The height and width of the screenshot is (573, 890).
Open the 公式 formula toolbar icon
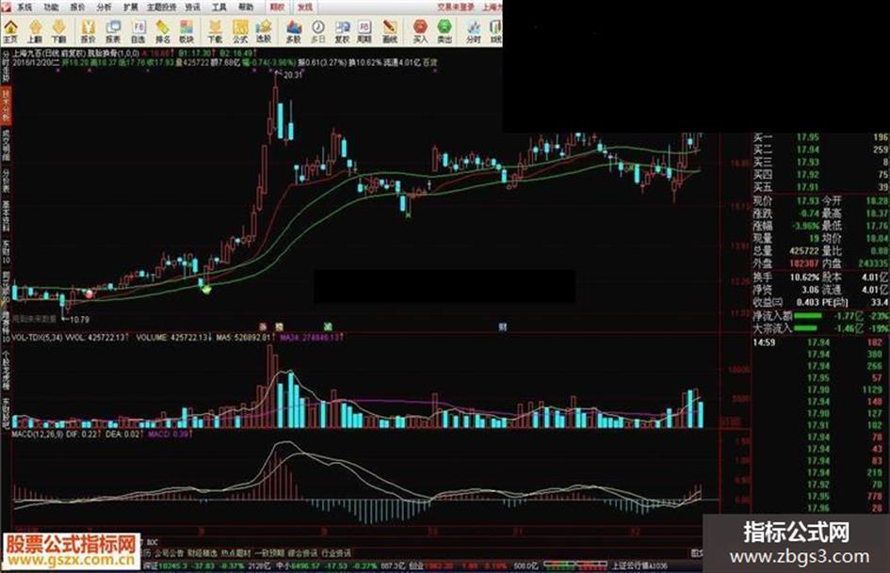point(240,31)
